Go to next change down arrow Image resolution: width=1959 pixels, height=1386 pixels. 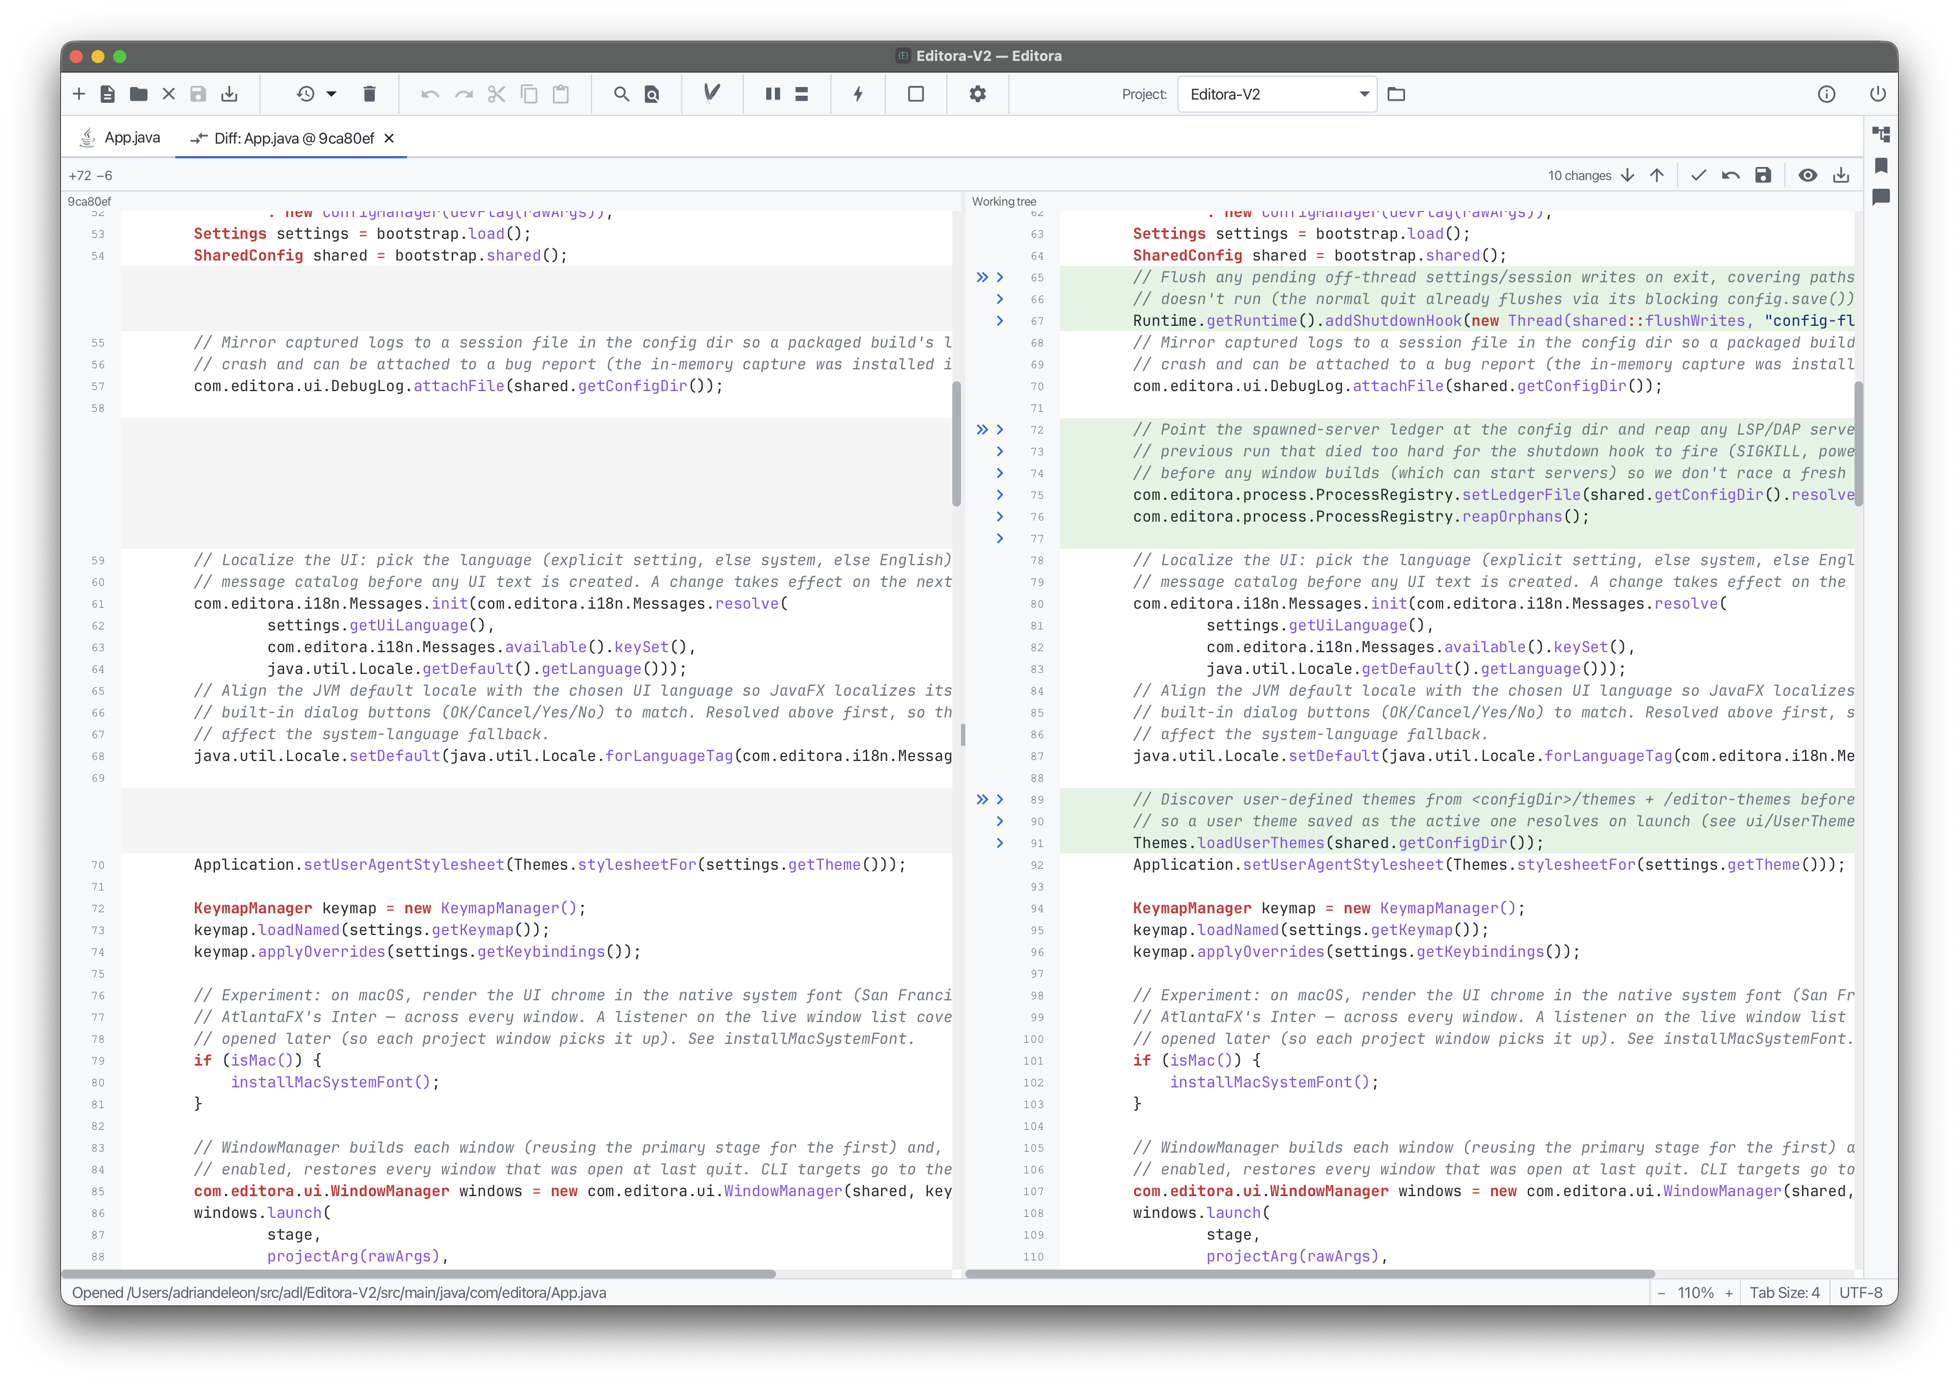1628,175
